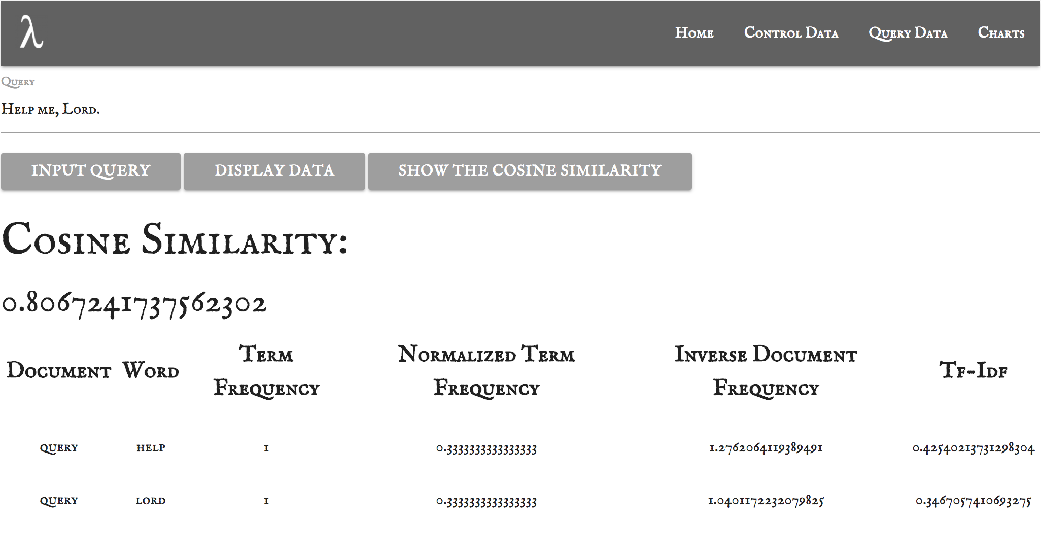Open the Home navigation link
Screen dimensions: 1041x556
point(694,33)
